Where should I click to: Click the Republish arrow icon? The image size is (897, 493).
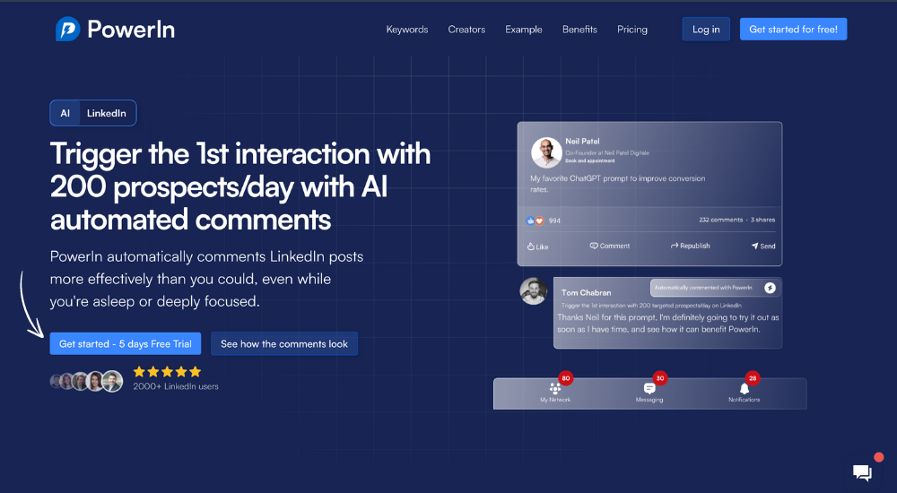[675, 246]
